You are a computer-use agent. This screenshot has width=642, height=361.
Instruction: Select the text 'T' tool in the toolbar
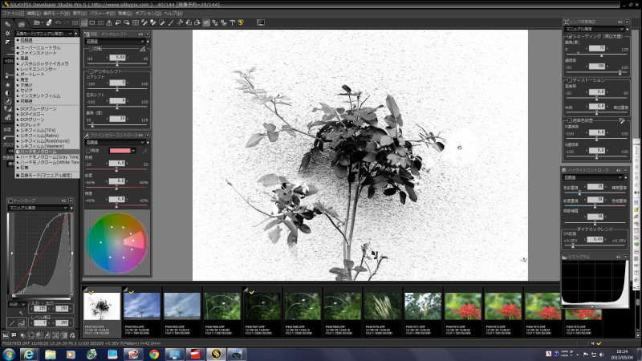tap(232, 23)
